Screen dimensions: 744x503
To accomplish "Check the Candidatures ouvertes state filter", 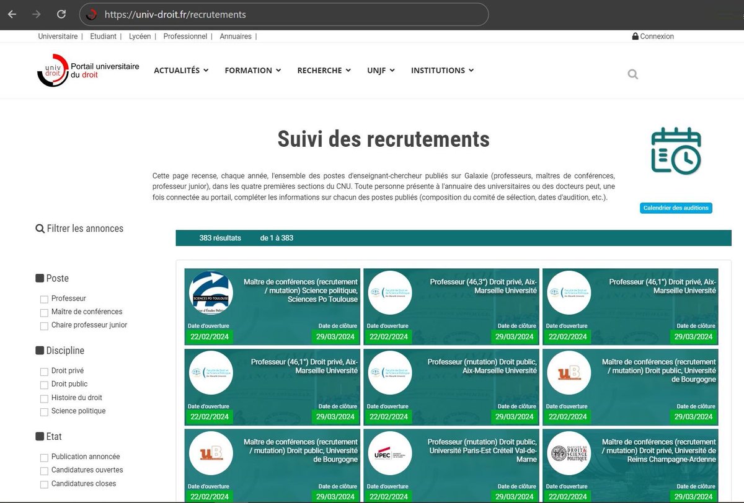I will pos(44,470).
